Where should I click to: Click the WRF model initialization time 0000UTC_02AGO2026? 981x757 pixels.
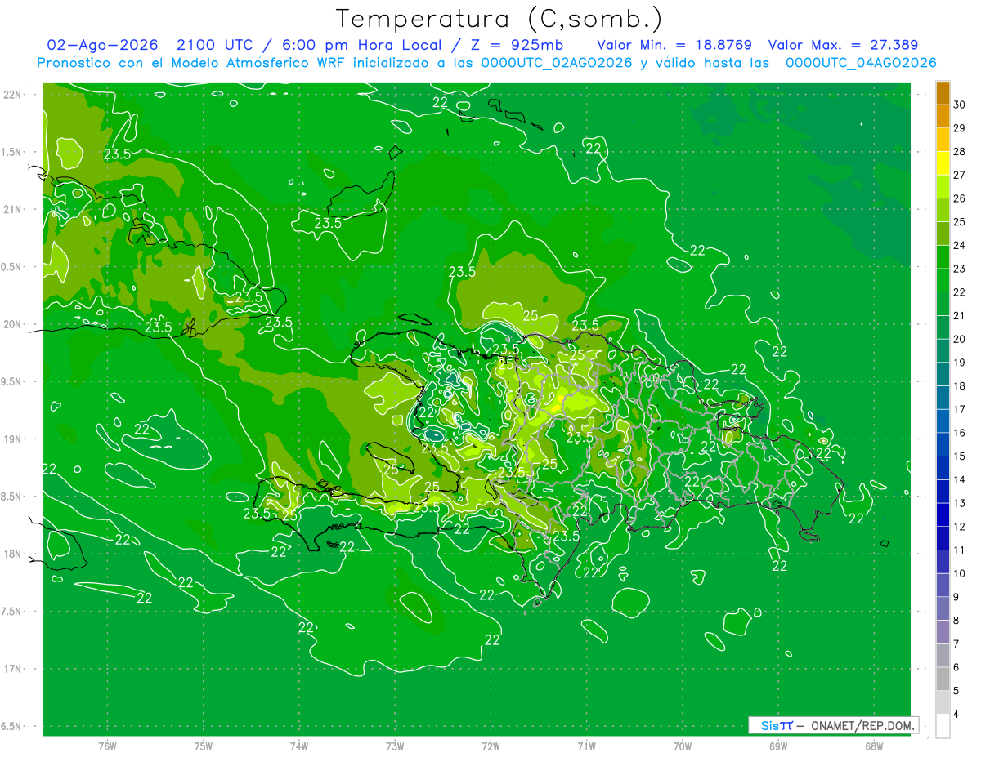click(556, 63)
